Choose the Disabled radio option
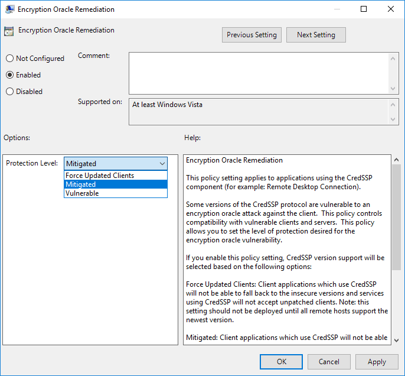This screenshot has width=405, height=376. 9,92
